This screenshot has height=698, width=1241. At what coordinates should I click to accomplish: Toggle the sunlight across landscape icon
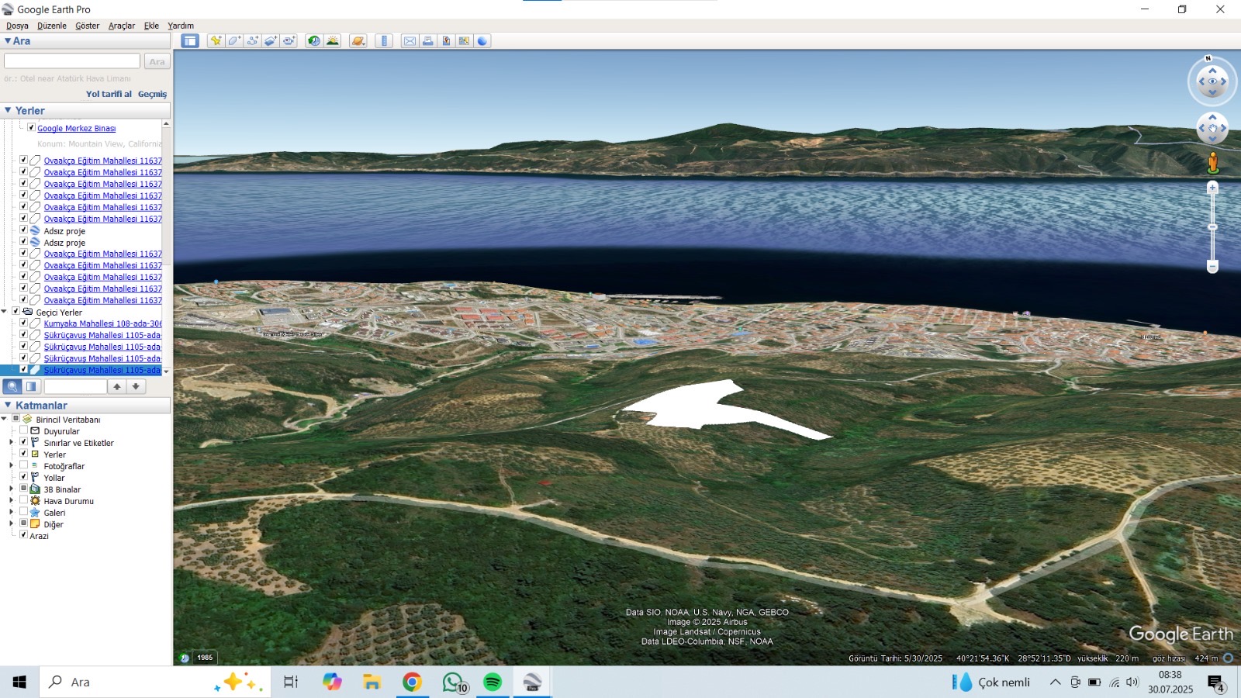[x=333, y=41]
